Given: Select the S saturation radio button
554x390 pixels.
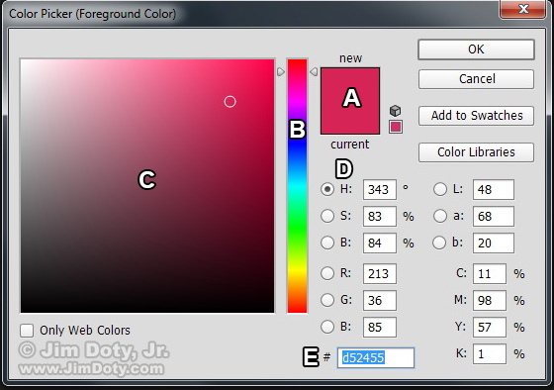Looking at the screenshot, I should pyautogui.click(x=327, y=216).
